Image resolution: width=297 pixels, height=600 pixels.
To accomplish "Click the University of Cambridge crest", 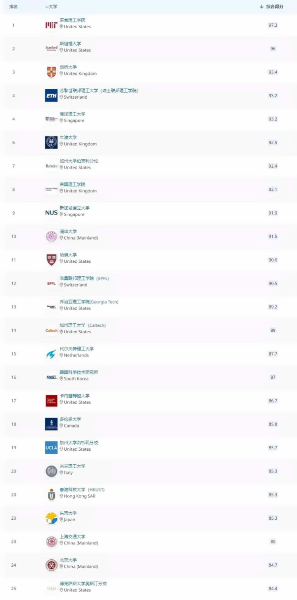I will tap(51, 72).
